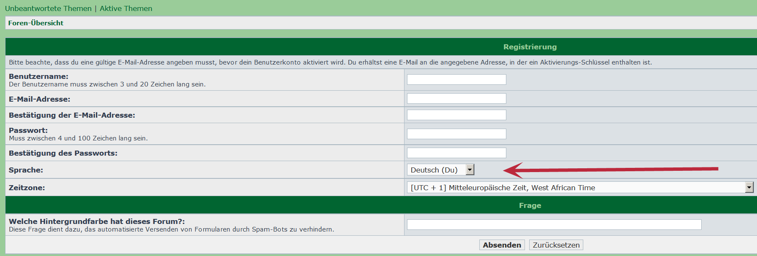Screen dimensions: 757x256
Task: Click the Hintergrundfarbe question answer field
Action: coord(554,224)
